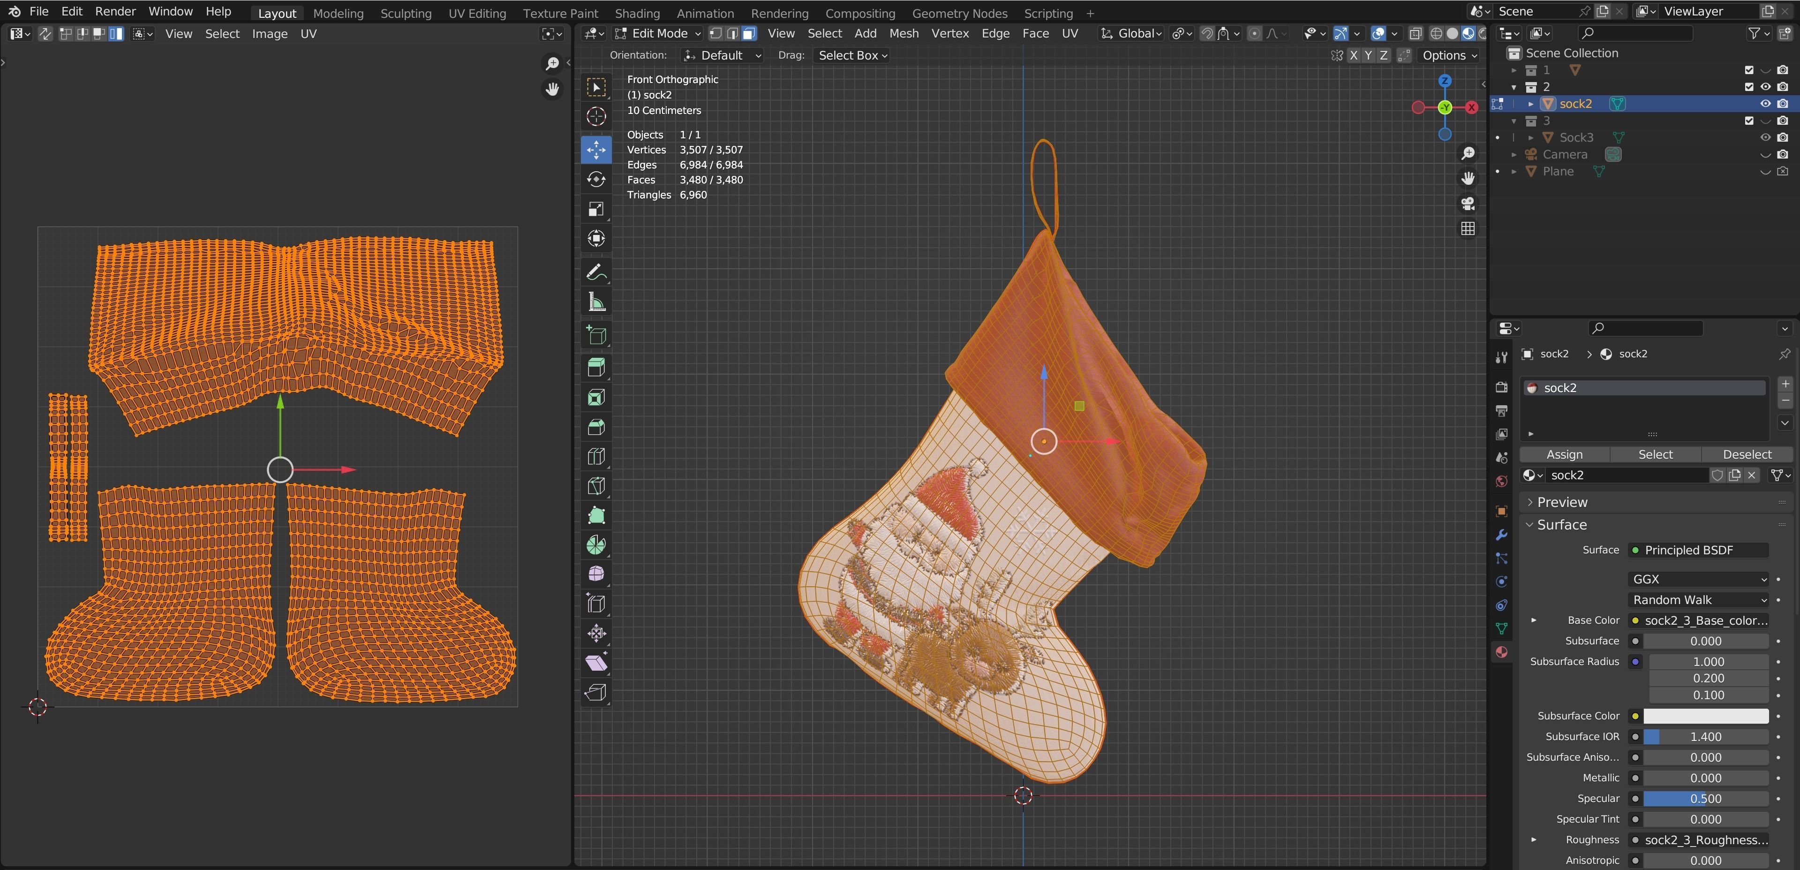Toggle X-ray display in viewport header
This screenshot has height=870, width=1800.
pyautogui.click(x=1416, y=34)
